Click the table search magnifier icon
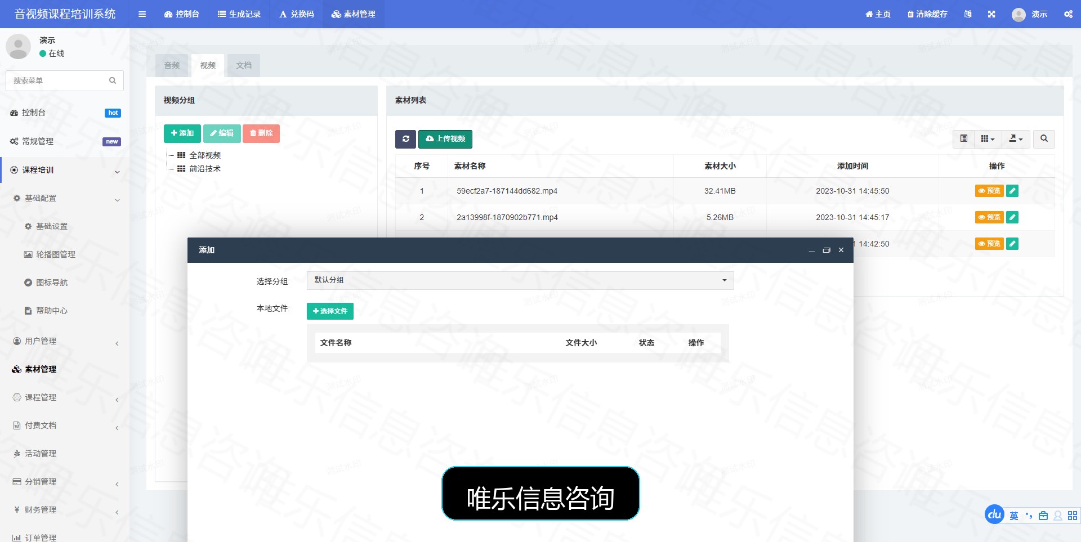The image size is (1081, 542). (x=1044, y=138)
